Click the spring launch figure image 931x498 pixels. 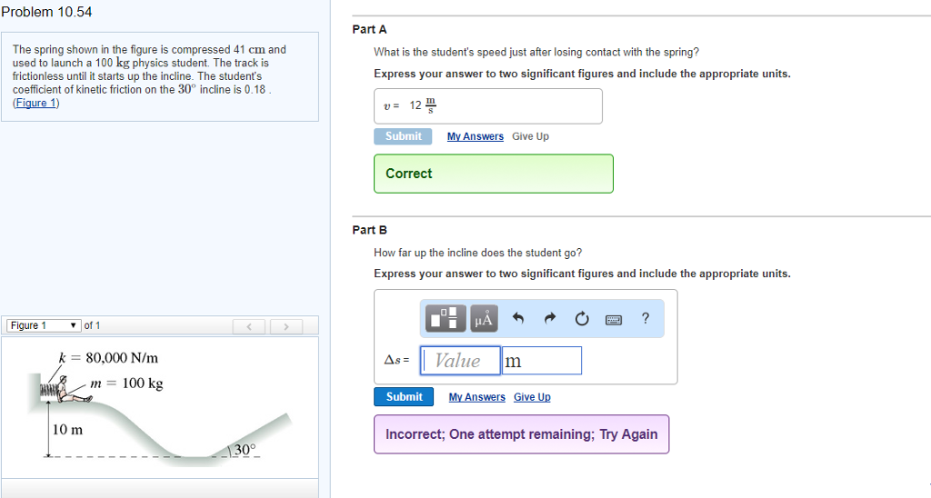click(x=160, y=406)
